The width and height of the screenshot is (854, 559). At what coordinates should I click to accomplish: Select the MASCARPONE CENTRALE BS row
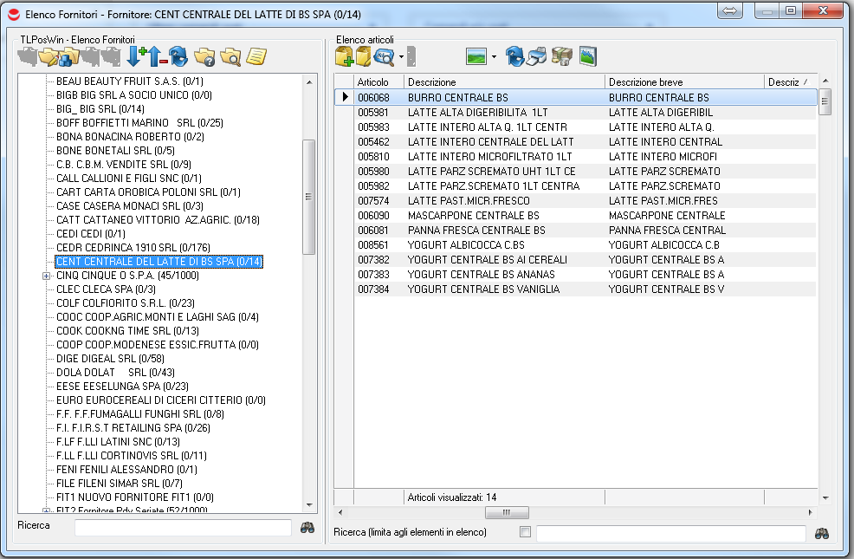(x=473, y=215)
